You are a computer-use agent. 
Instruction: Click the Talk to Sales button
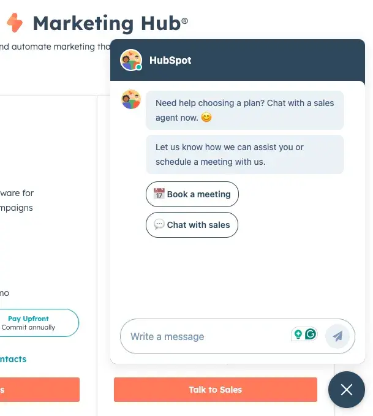click(x=216, y=390)
